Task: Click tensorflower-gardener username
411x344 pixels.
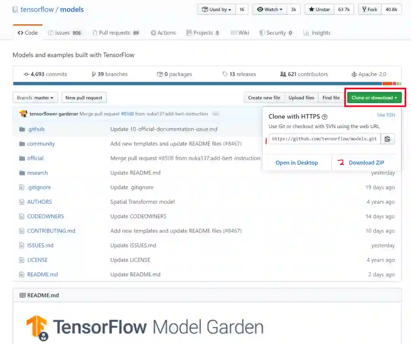Action: pyautogui.click(x=54, y=114)
